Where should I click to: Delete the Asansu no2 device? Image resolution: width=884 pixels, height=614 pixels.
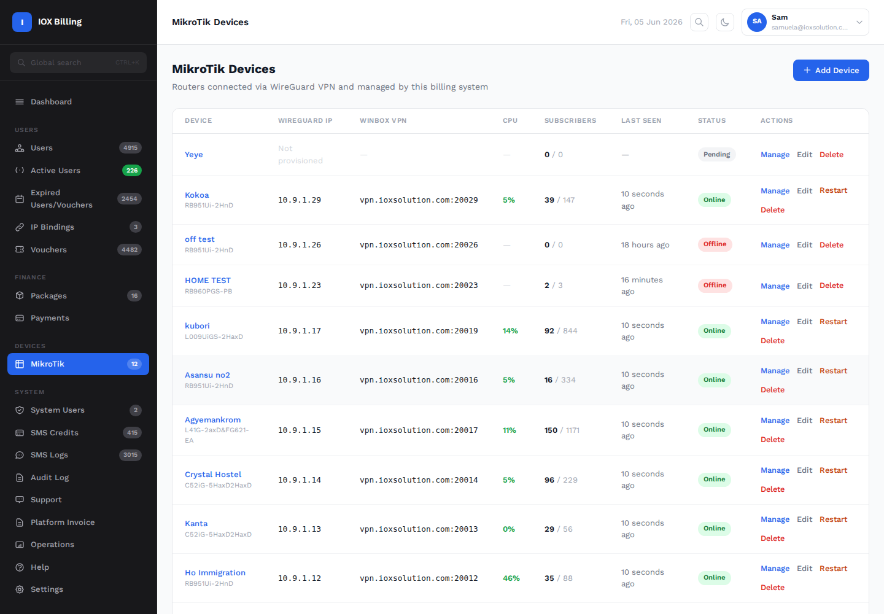(772, 390)
